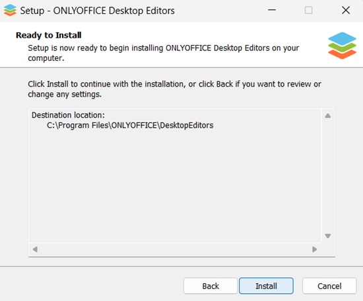Viewport: 363px width, 301px height.
Task: Click the scroll down arrow in summary box
Action: click(327, 236)
